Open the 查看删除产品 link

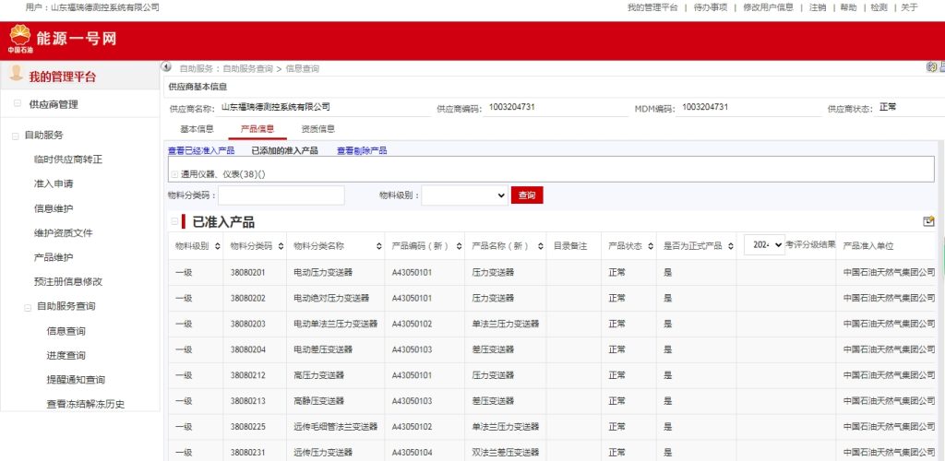pos(362,150)
